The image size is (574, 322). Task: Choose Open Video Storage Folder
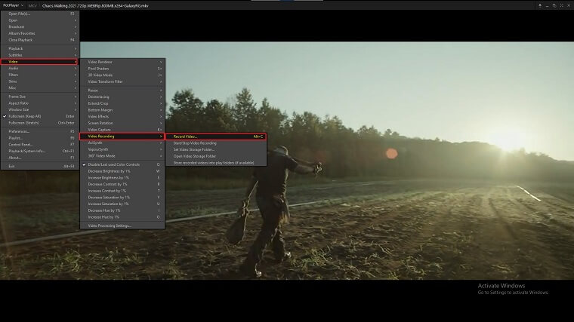216,156
